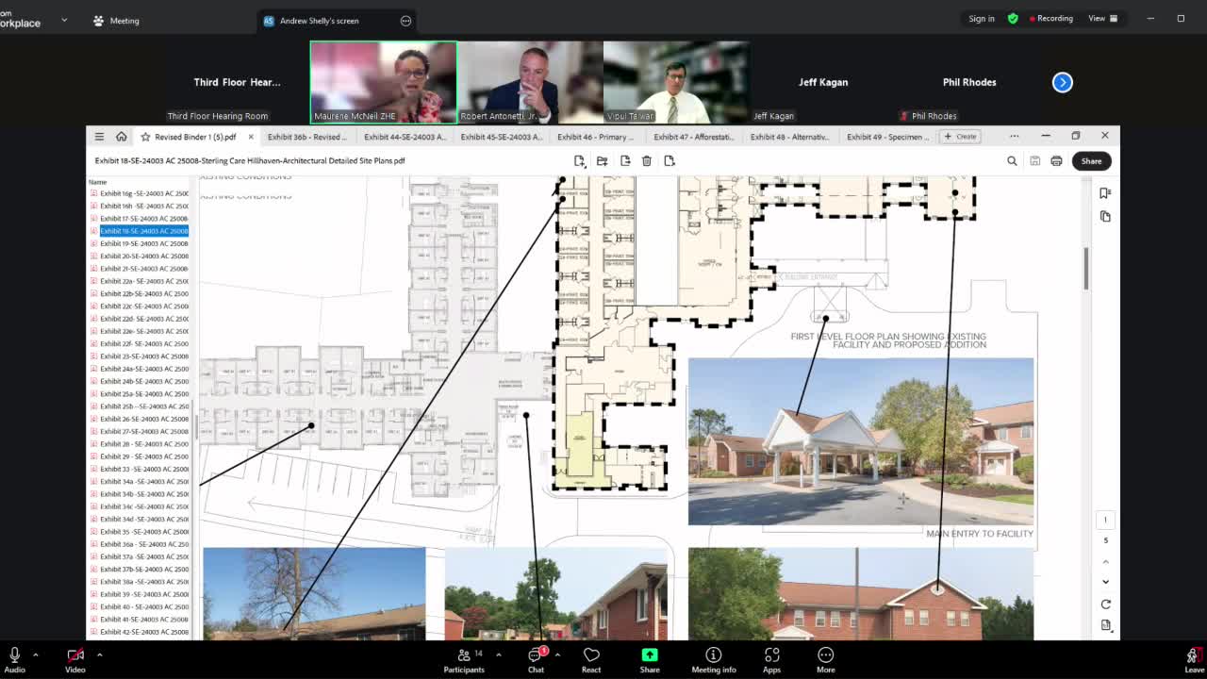Unmute microphone with the Audio button
Viewport: 1207px width, 679px height.
point(15,659)
